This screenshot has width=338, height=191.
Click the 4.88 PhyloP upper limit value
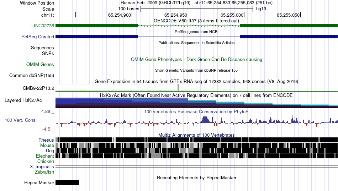[x=46, y=111]
